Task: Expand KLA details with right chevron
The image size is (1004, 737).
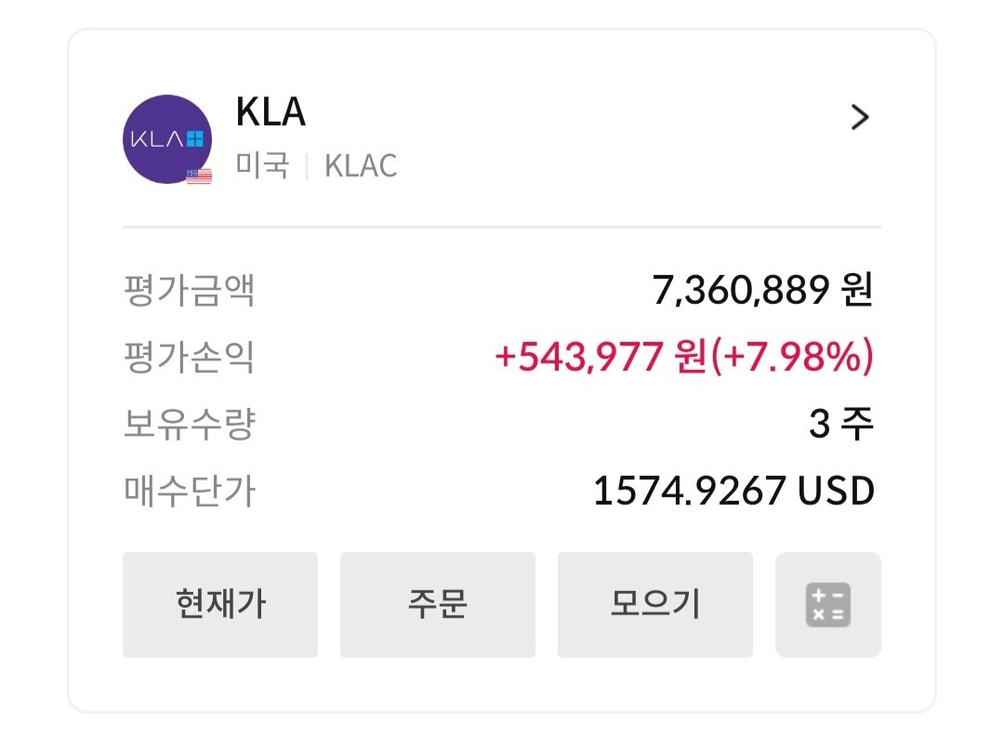Action: coord(860,117)
